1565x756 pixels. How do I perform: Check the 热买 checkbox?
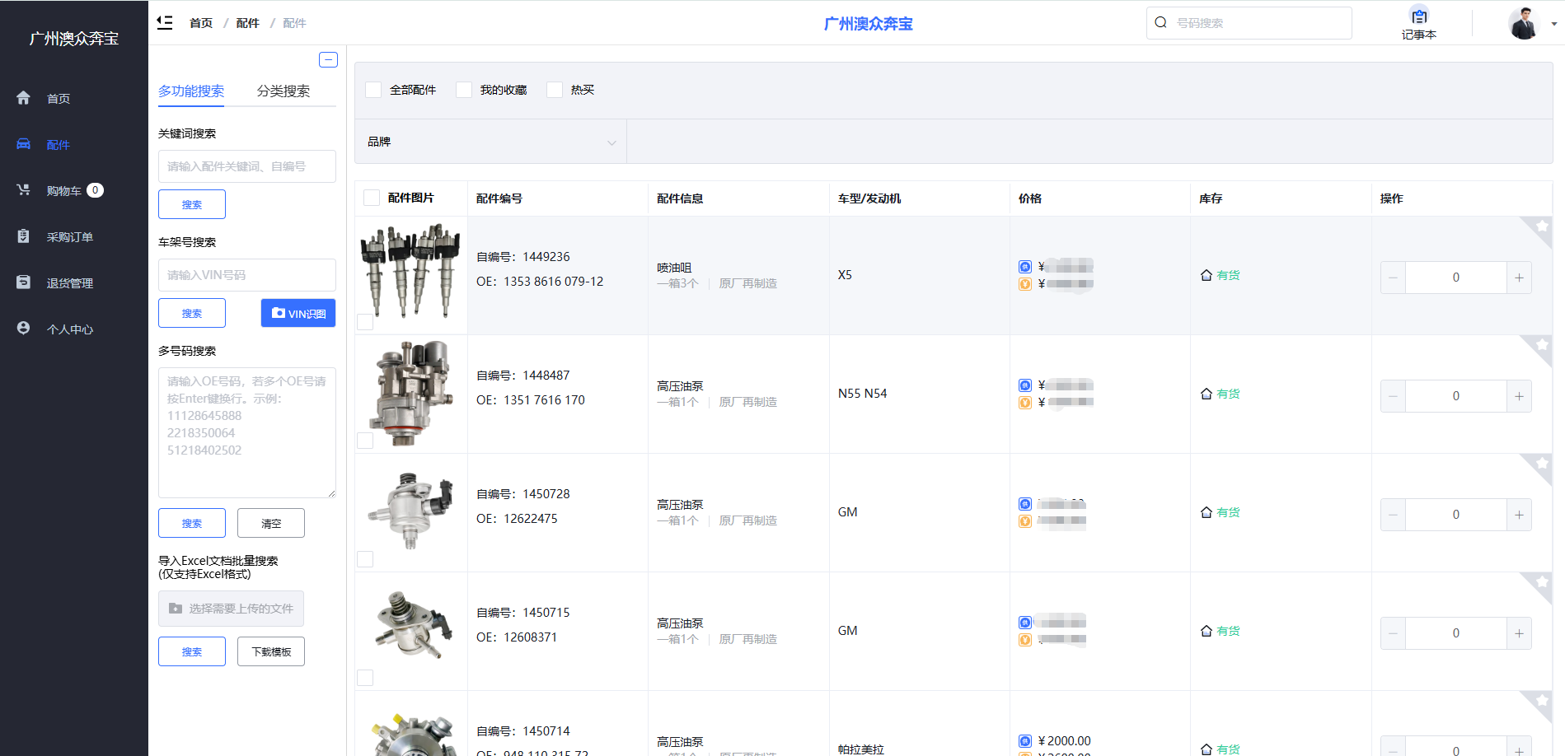coord(554,89)
